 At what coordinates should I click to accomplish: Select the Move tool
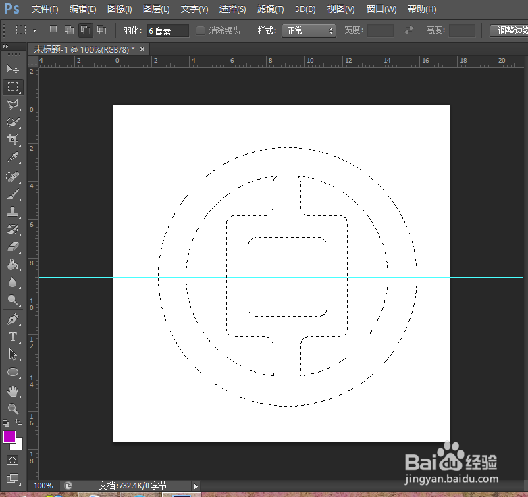13,69
